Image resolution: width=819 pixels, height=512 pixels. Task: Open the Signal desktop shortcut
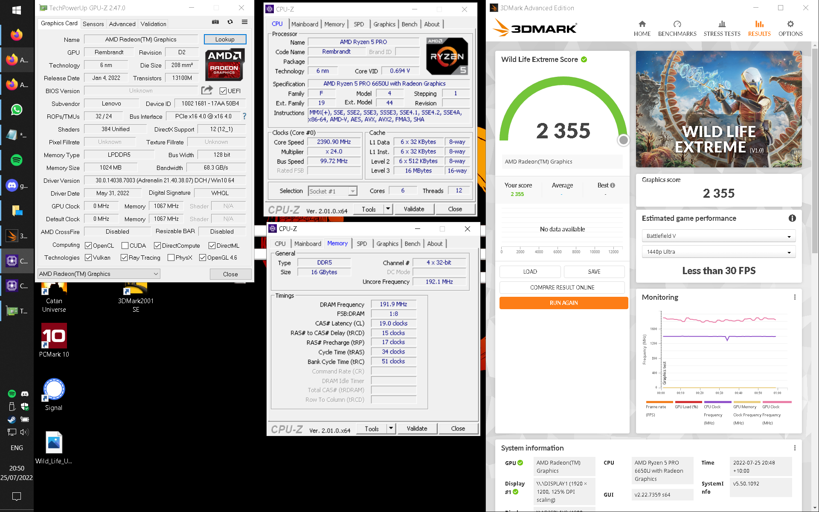click(x=54, y=395)
